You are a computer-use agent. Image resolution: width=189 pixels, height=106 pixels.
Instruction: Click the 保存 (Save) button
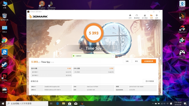tap(136, 61)
